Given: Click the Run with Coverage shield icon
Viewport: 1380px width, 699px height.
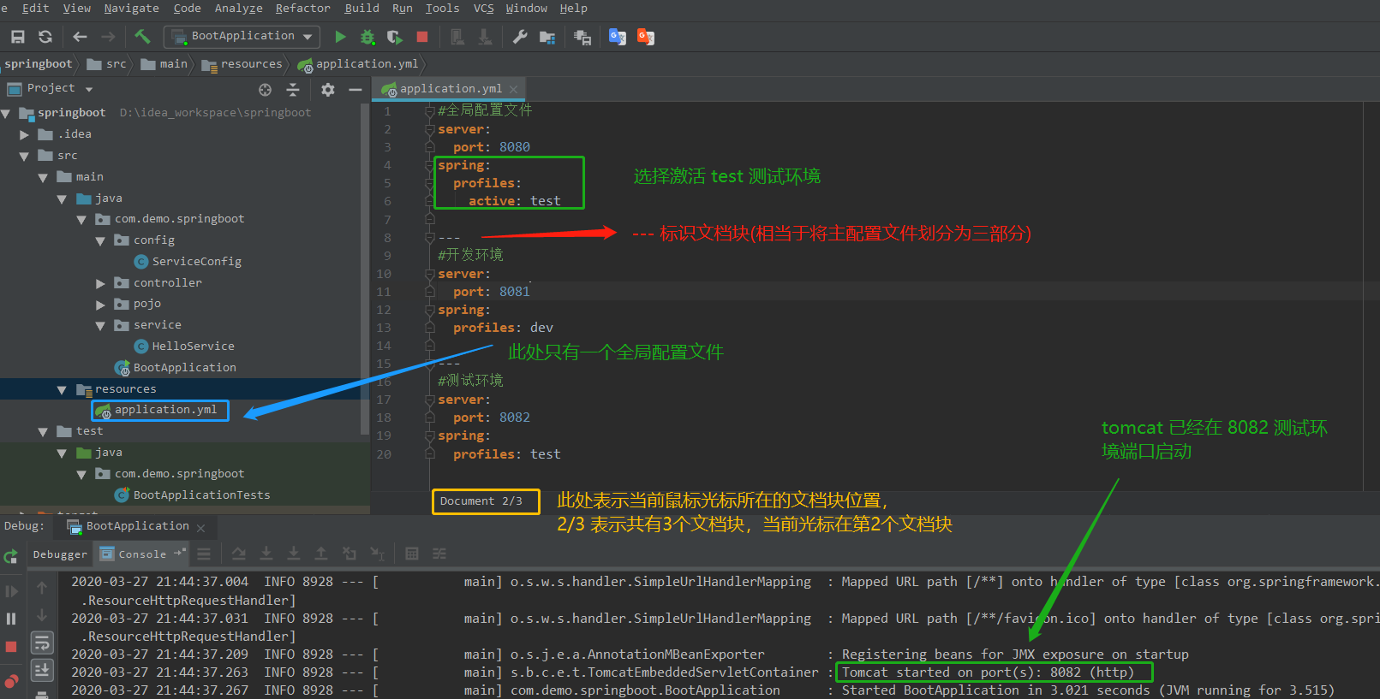Looking at the screenshot, I should [x=394, y=37].
